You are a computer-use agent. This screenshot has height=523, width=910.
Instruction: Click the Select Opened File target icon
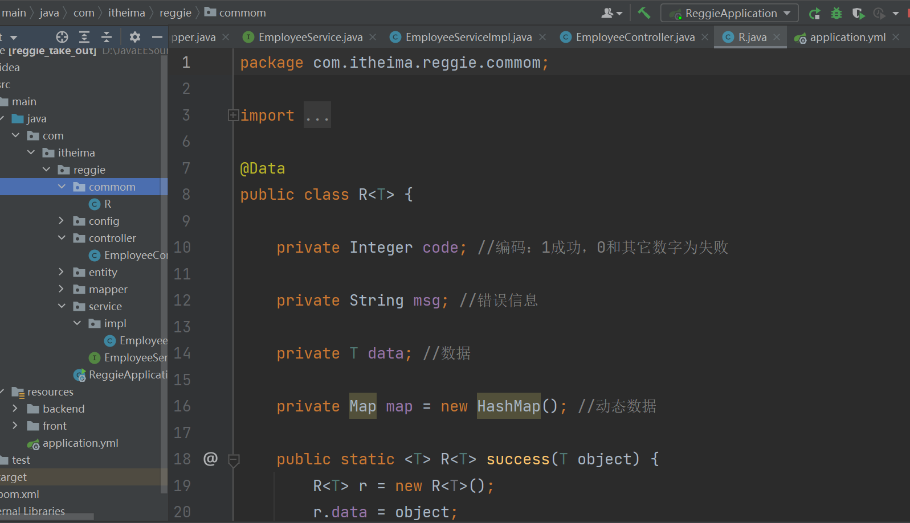pos(62,37)
